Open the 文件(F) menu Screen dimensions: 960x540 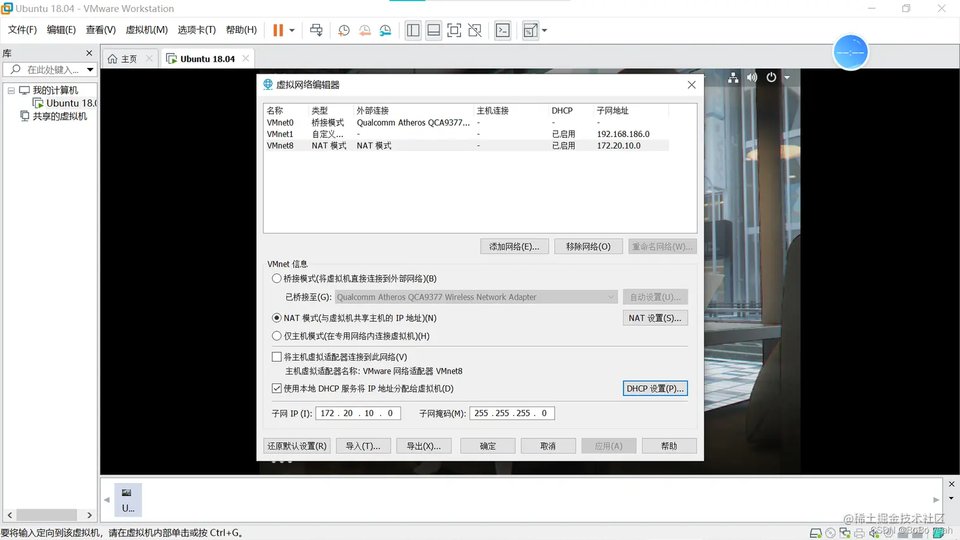coord(22,30)
